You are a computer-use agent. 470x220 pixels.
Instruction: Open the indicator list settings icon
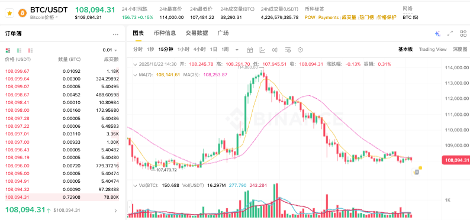click(x=288, y=50)
